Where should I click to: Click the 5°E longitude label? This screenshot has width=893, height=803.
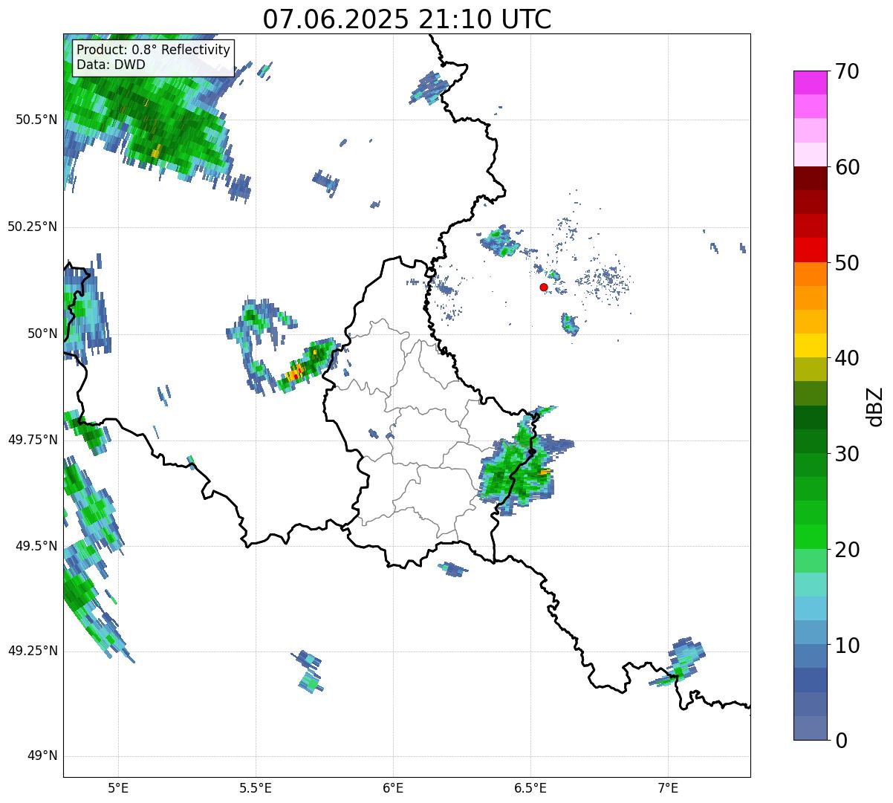click(x=118, y=787)
